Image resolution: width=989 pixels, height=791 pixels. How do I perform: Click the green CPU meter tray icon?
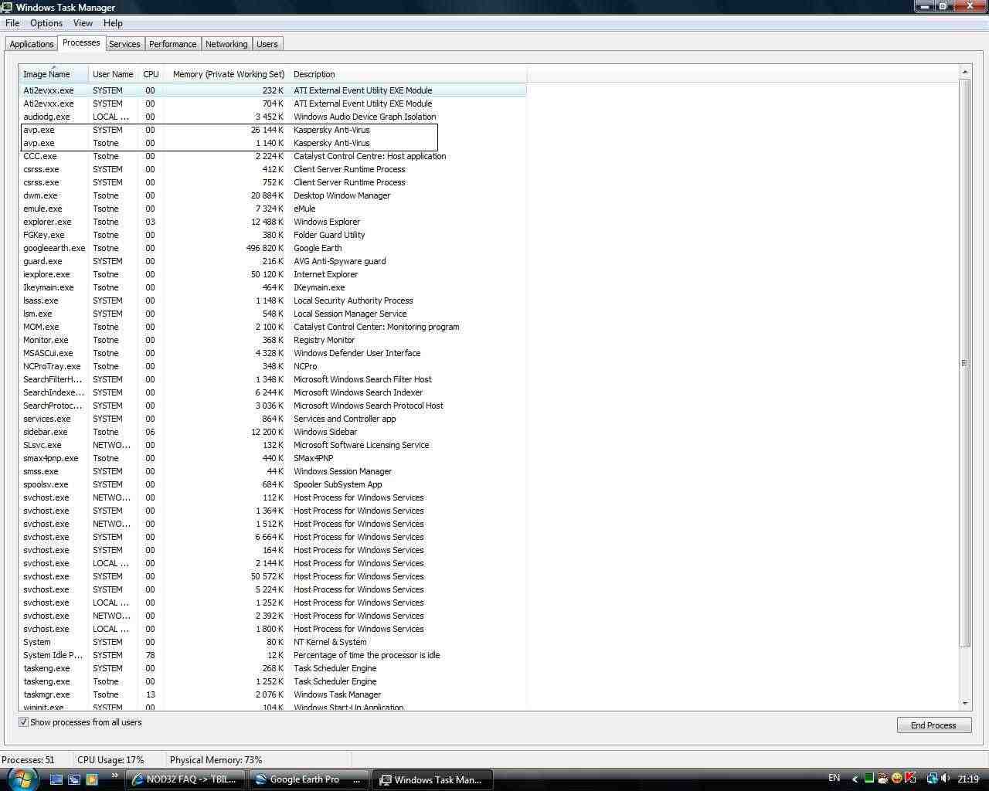869,779
